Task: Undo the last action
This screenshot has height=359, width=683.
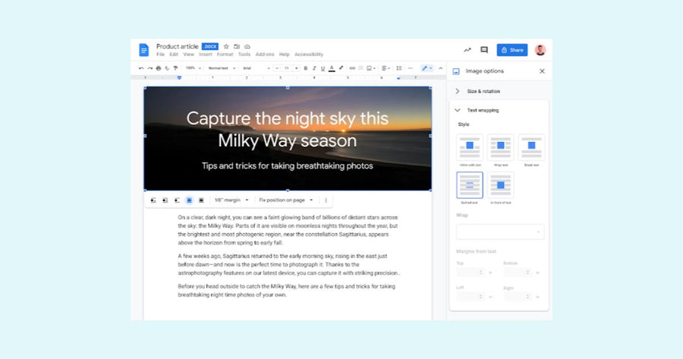Action: 141,68
